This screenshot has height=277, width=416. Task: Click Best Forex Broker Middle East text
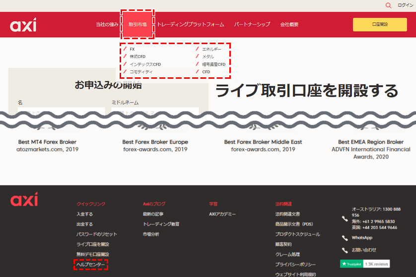click(263, 142)
